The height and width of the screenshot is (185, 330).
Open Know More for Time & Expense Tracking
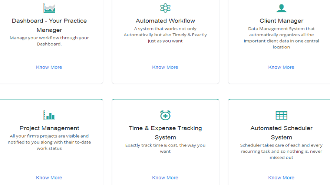[165, 178]
